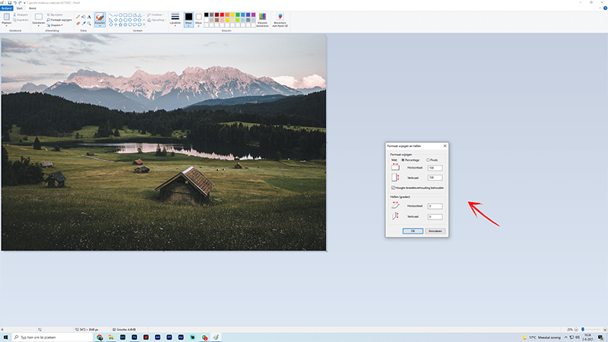Image resolution: width=608 pixels, height=342 pixels.
Task: Click the Plakken paste clipboard icon
Action: [7, 17]
